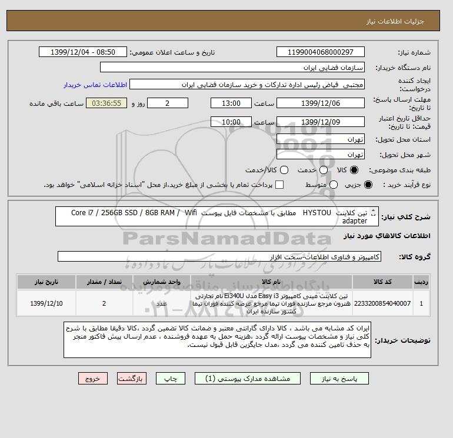Click the validity time field 10:00

point(231,122)
